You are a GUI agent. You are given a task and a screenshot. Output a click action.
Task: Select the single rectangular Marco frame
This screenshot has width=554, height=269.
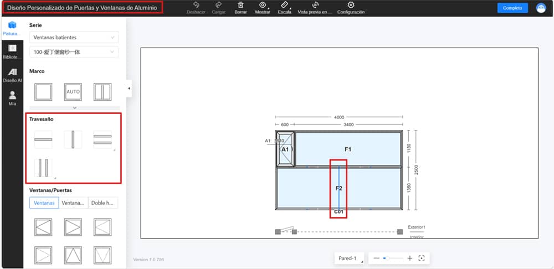(x=43, y=92)
